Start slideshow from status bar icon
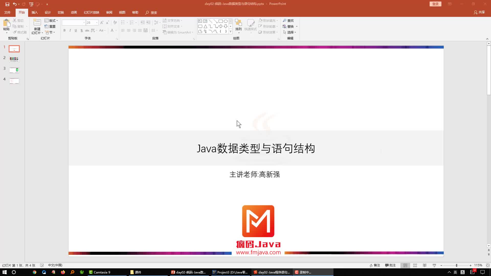 (434, 265)
